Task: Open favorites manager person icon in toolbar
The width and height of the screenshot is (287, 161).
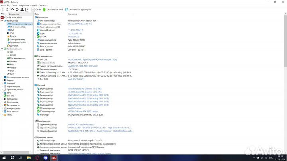Action: (22, 9)
